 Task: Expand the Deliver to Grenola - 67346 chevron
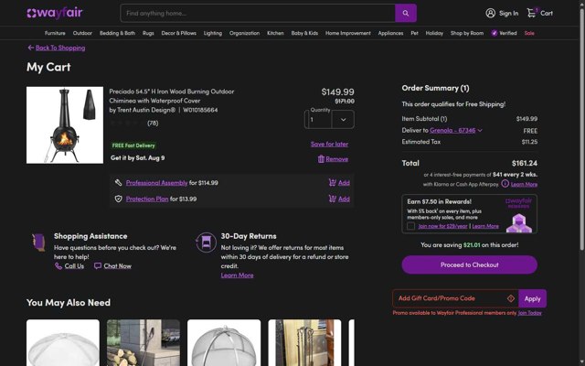click(x=480, y=130)
